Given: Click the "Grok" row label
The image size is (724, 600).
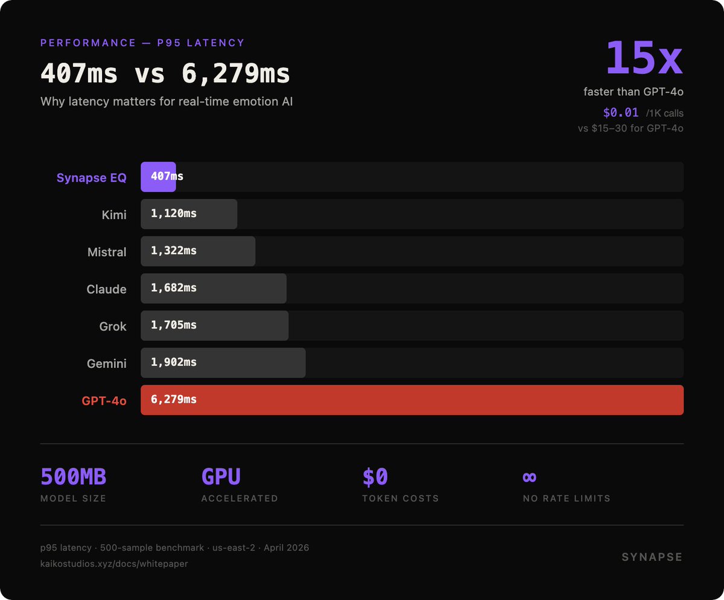Looking at the screenshot, I should [113, 326].
